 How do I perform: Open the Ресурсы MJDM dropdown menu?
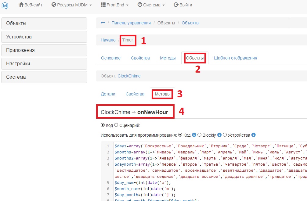72,5
